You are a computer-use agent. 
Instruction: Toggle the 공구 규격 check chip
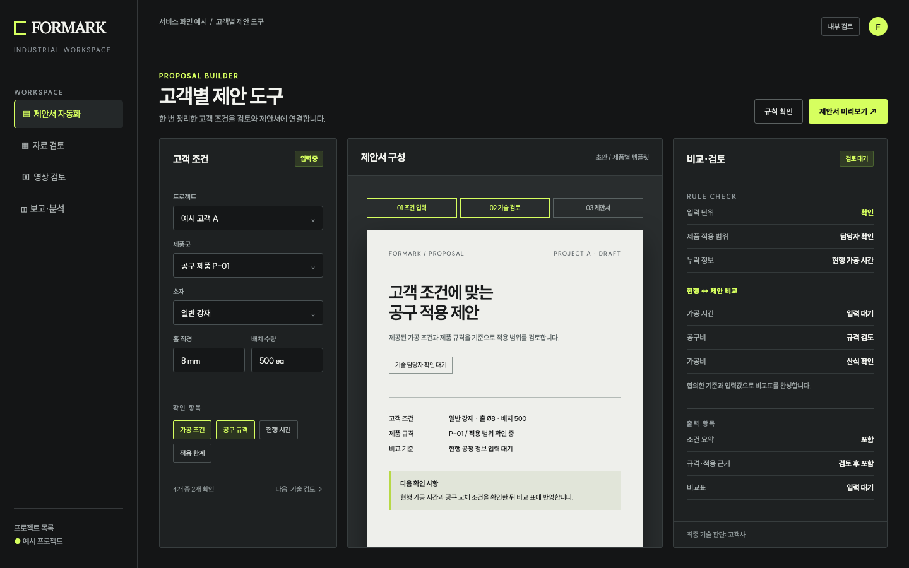235,430
